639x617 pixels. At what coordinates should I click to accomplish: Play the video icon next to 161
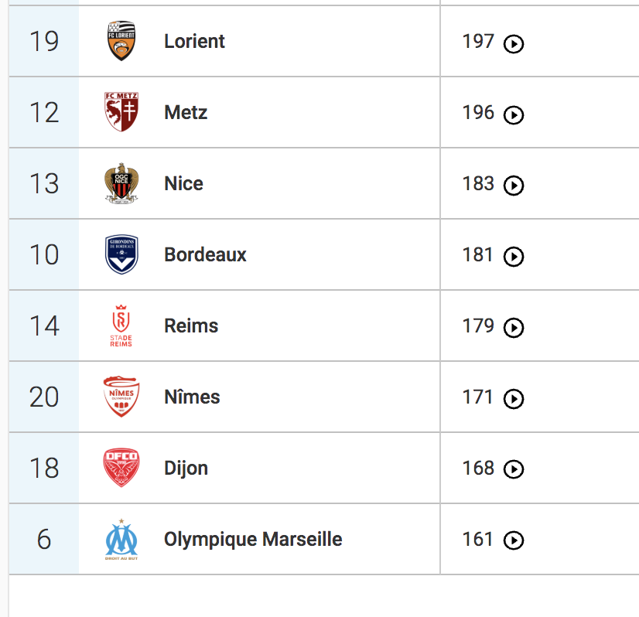[x=514, y=540]
